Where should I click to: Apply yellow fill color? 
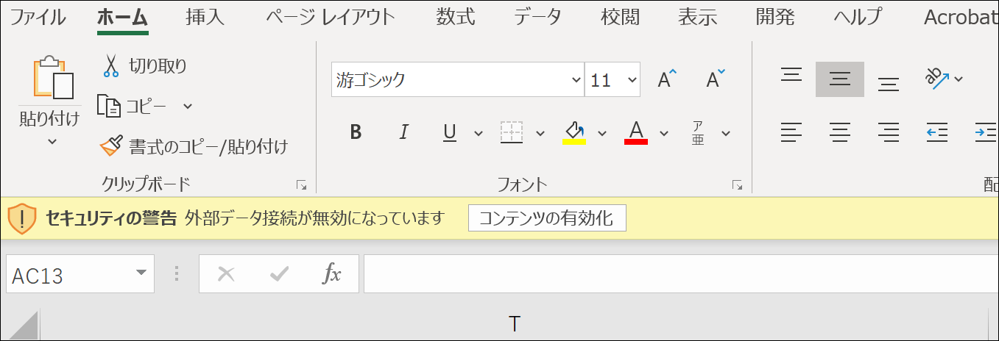point(573,132)
